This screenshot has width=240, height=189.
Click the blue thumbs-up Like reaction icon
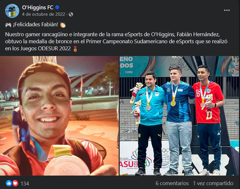pos(9,183)
